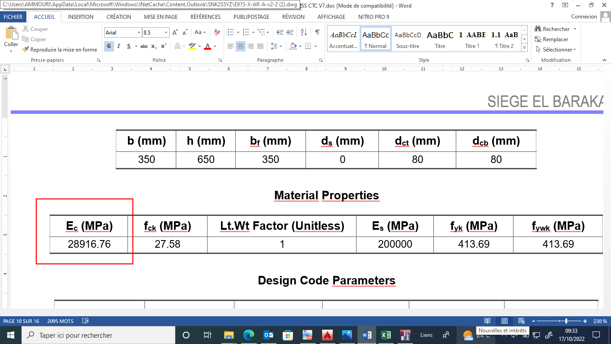Toggle superscript formatting

(x=164, y=46)
